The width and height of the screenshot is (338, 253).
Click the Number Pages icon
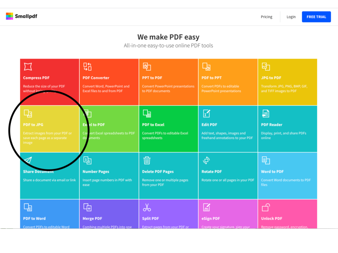(87, 160)
